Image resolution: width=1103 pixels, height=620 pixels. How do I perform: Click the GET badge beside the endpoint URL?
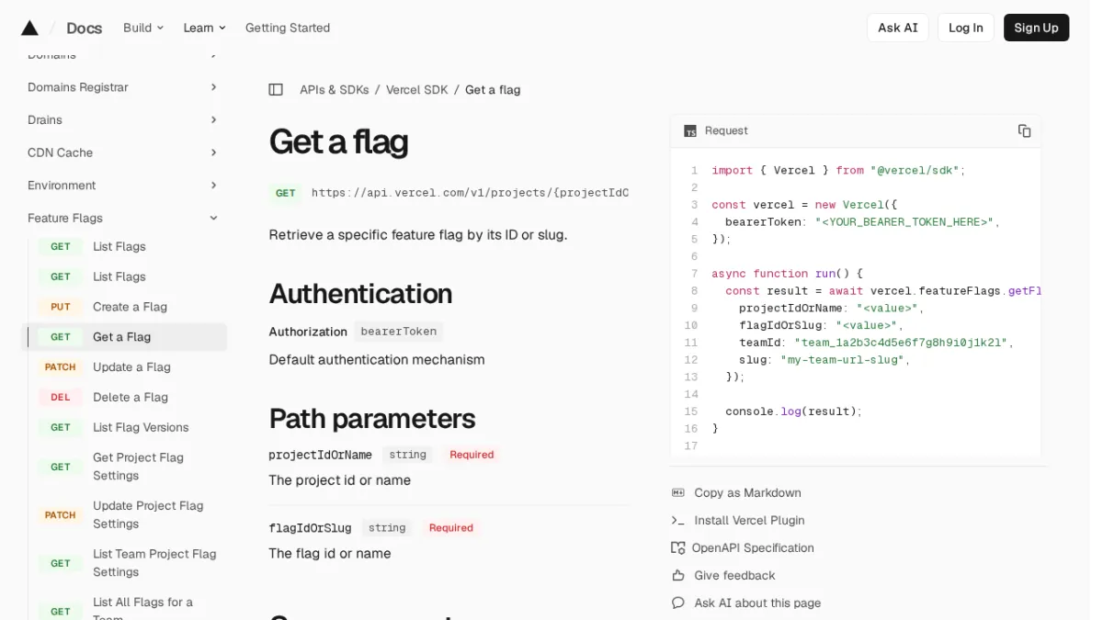point(286,193)
